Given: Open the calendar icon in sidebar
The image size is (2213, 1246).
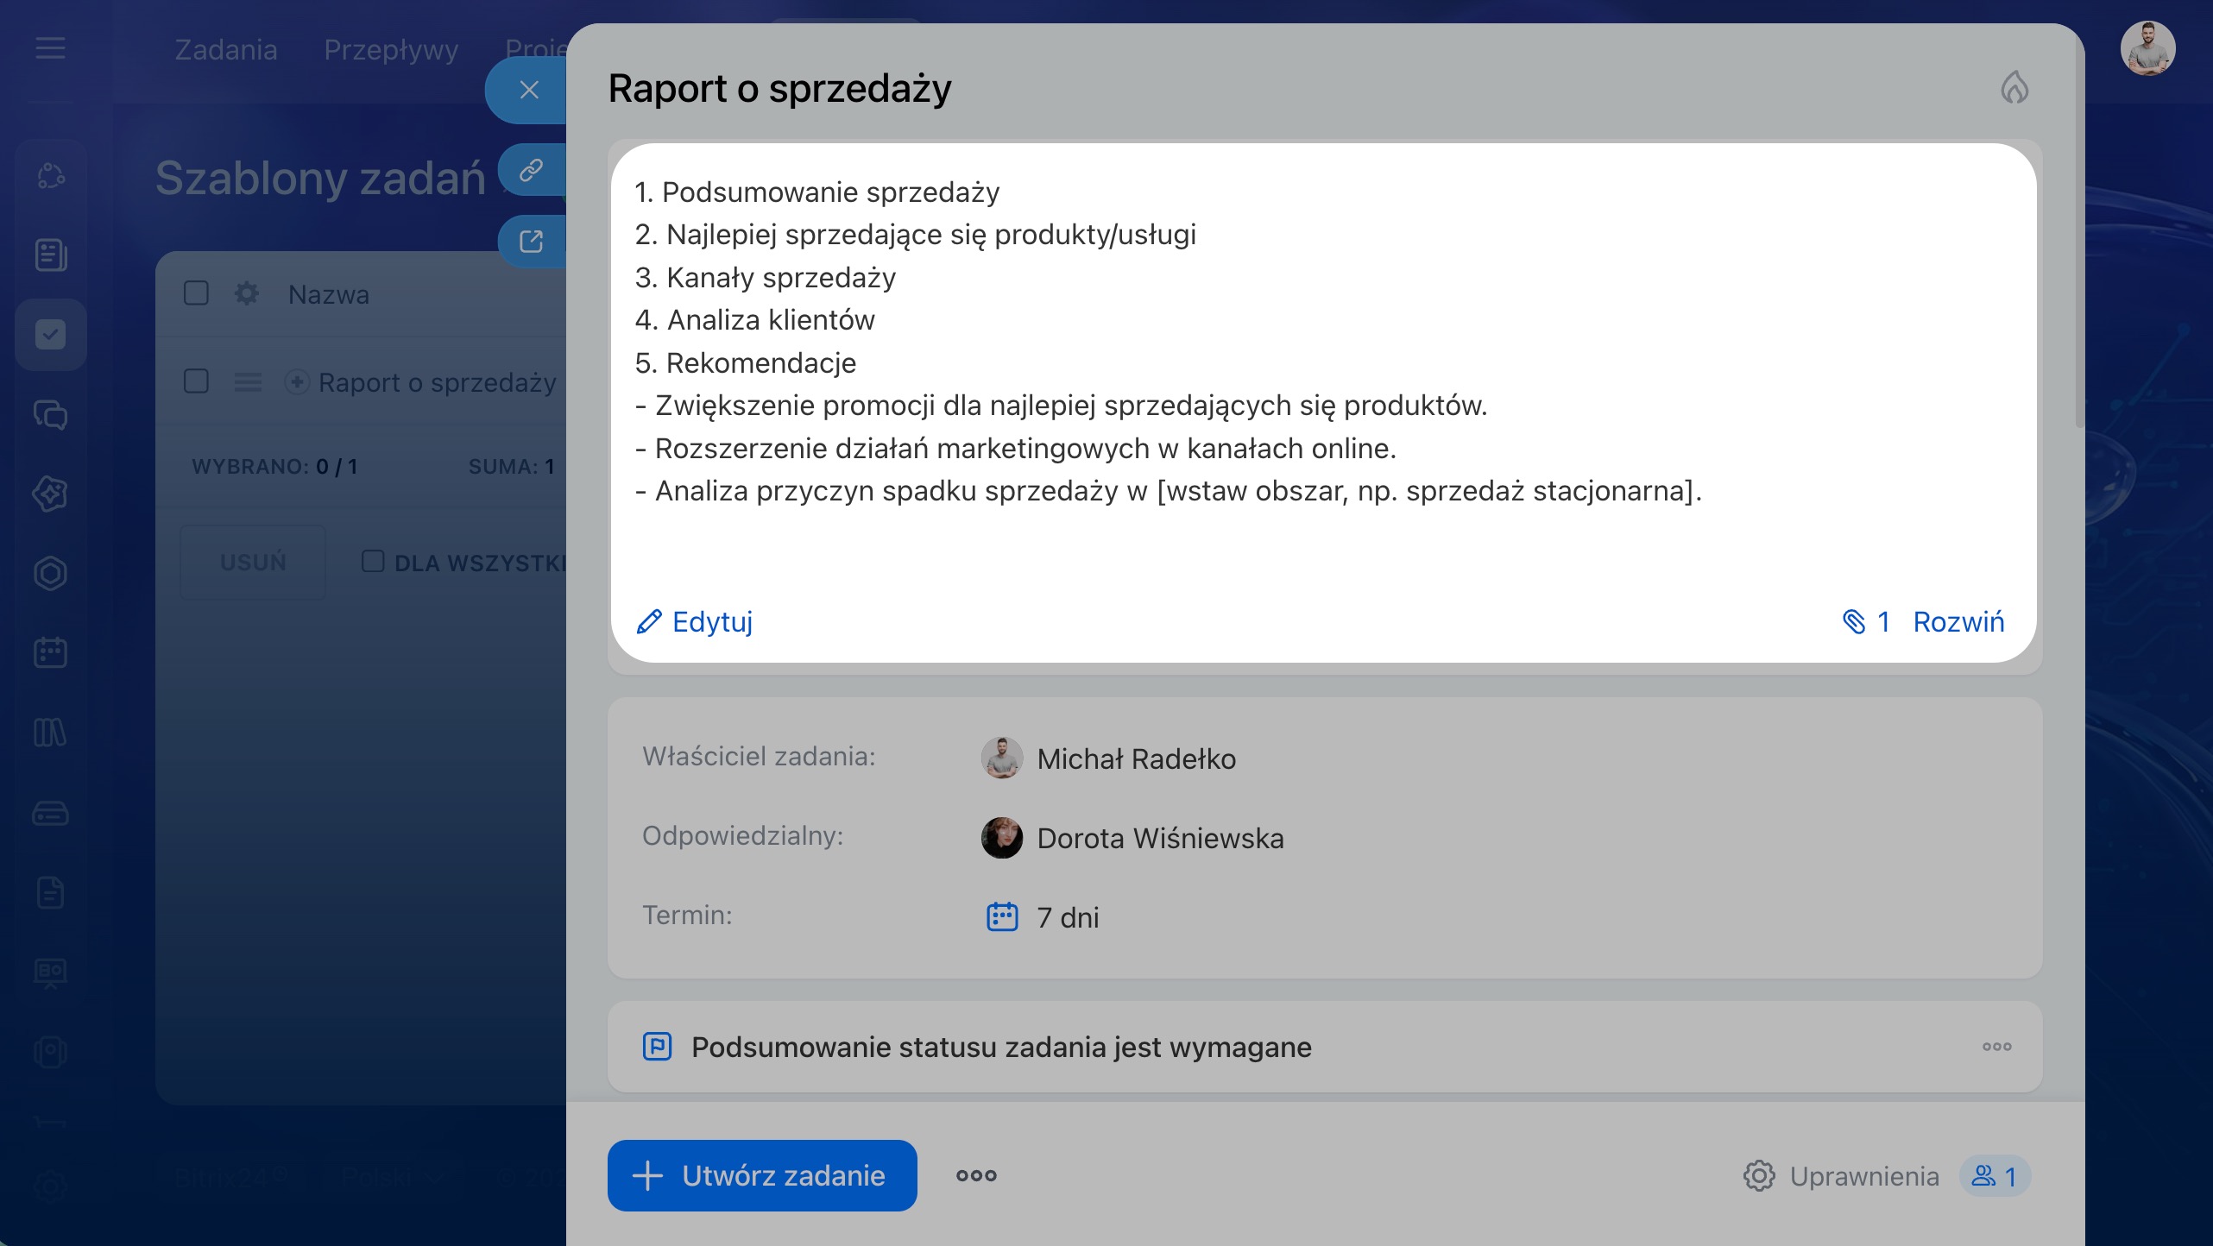Looking at the screenshot, I should tap(50, 652).
